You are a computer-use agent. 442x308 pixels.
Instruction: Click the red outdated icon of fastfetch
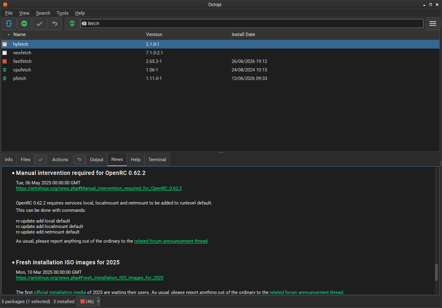[x=5, y=61]
